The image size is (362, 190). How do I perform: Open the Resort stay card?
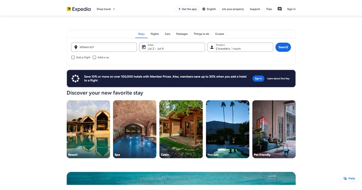point(88,129)
